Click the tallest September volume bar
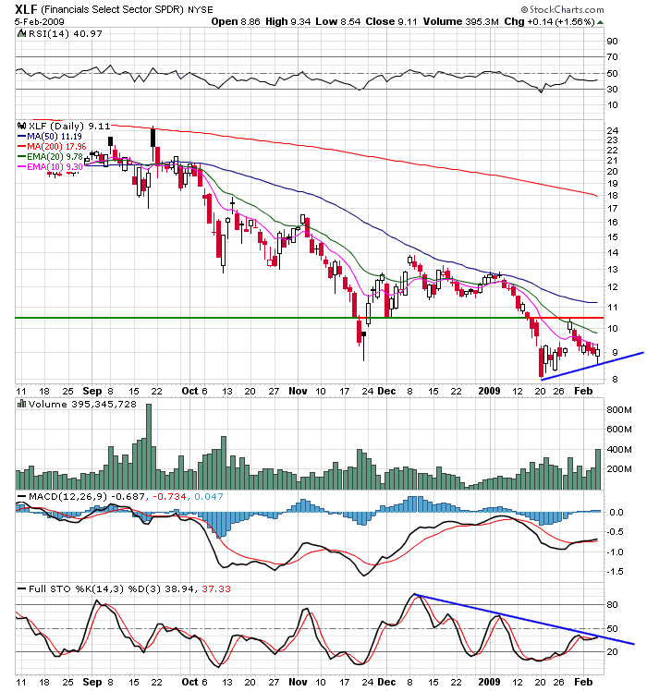 149,446
